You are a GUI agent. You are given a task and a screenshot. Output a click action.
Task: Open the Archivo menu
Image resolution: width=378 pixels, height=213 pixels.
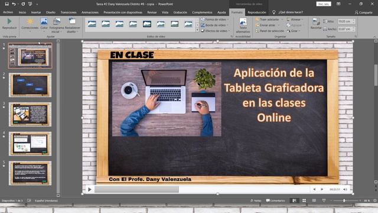coord(8,12)
